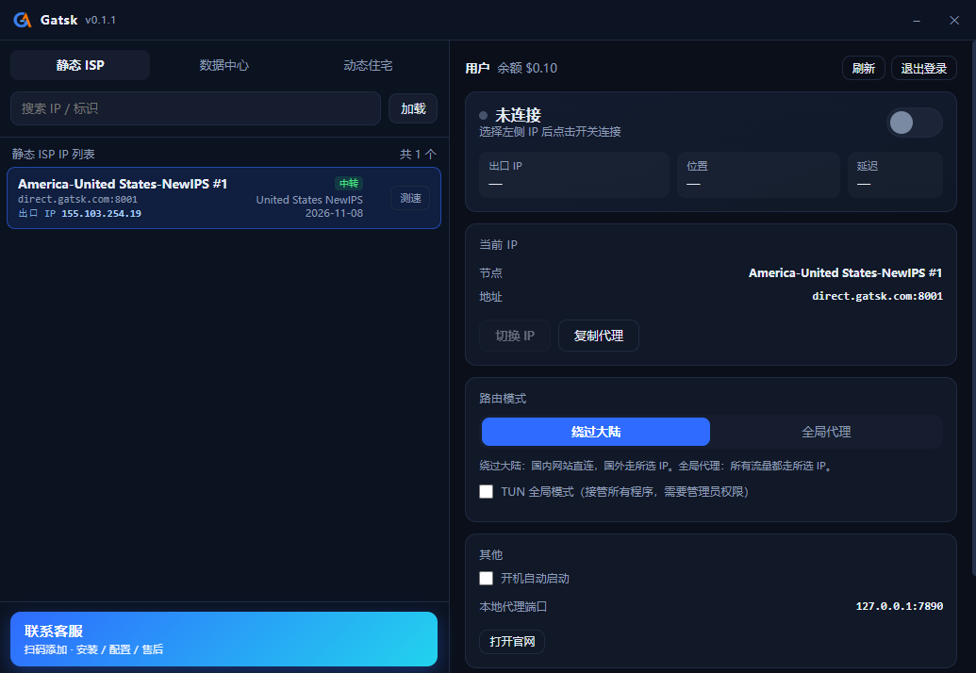The image size is (976, 673).
Task: Click the 共 1 个 count label
Action: [418, 154]
